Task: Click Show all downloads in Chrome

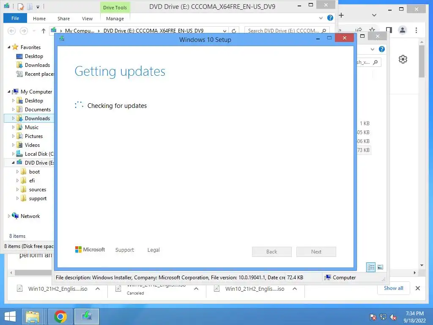Action: click(394, 288)
